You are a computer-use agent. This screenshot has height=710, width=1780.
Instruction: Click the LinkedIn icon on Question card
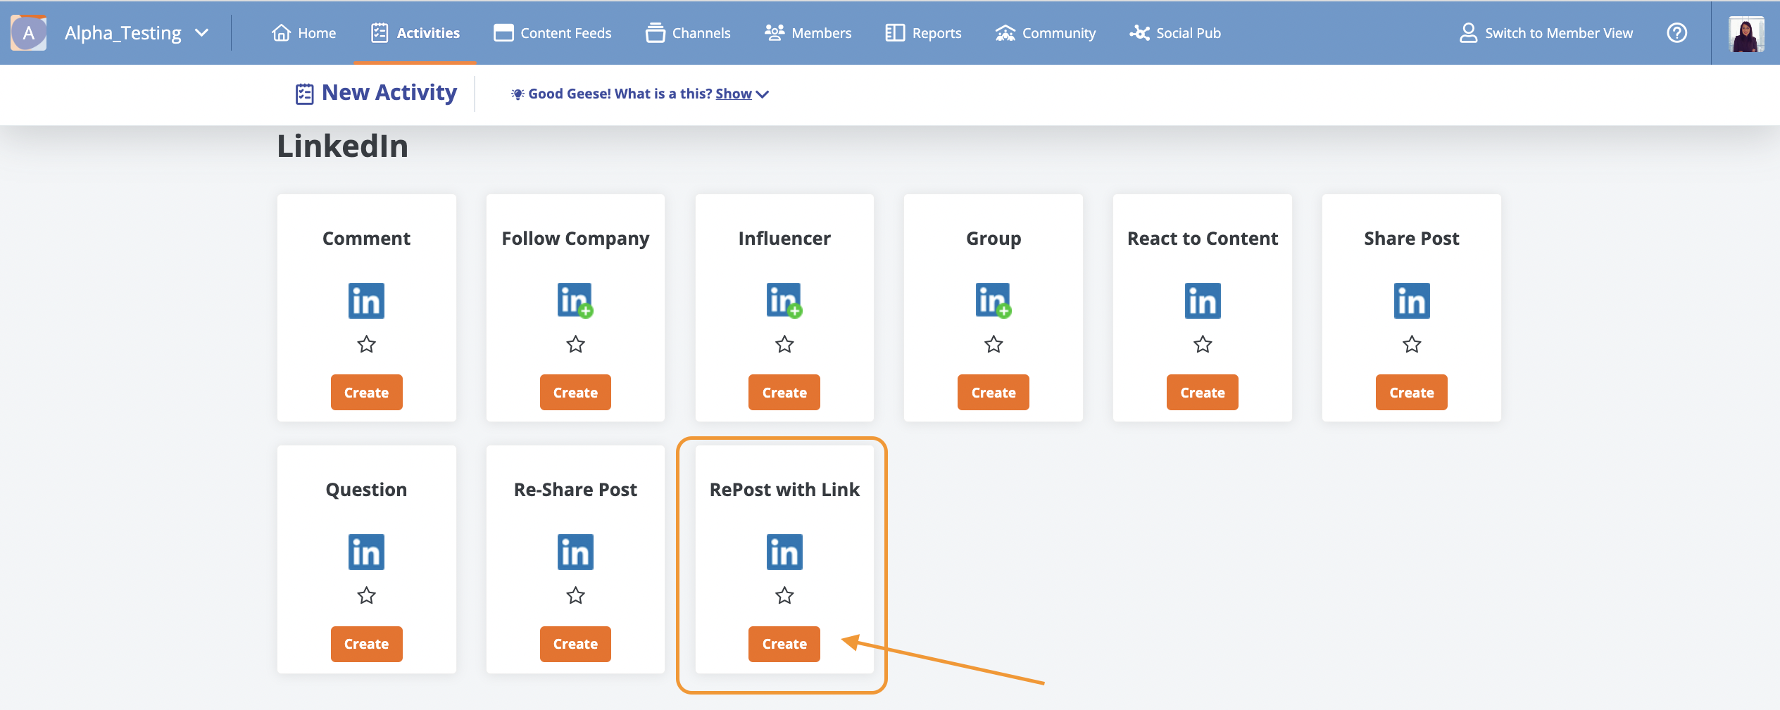pos(366,552)
